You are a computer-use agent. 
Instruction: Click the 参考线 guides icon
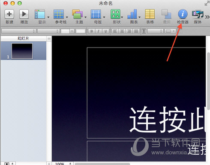59,14
